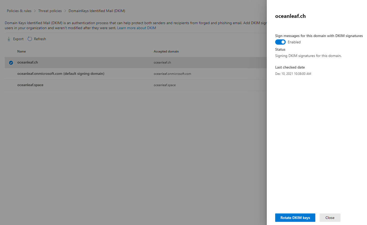This screenshot has width=367, height=225.
Task: Open the Learn more about DKIM link
Action: [136, 28]
